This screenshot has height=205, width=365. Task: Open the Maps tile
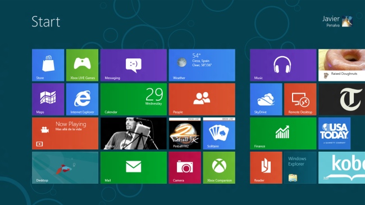[x=48, y=99]
